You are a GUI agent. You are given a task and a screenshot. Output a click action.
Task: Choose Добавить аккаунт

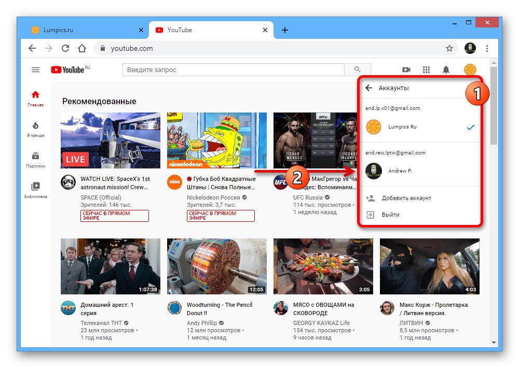[x=420, y=198]
